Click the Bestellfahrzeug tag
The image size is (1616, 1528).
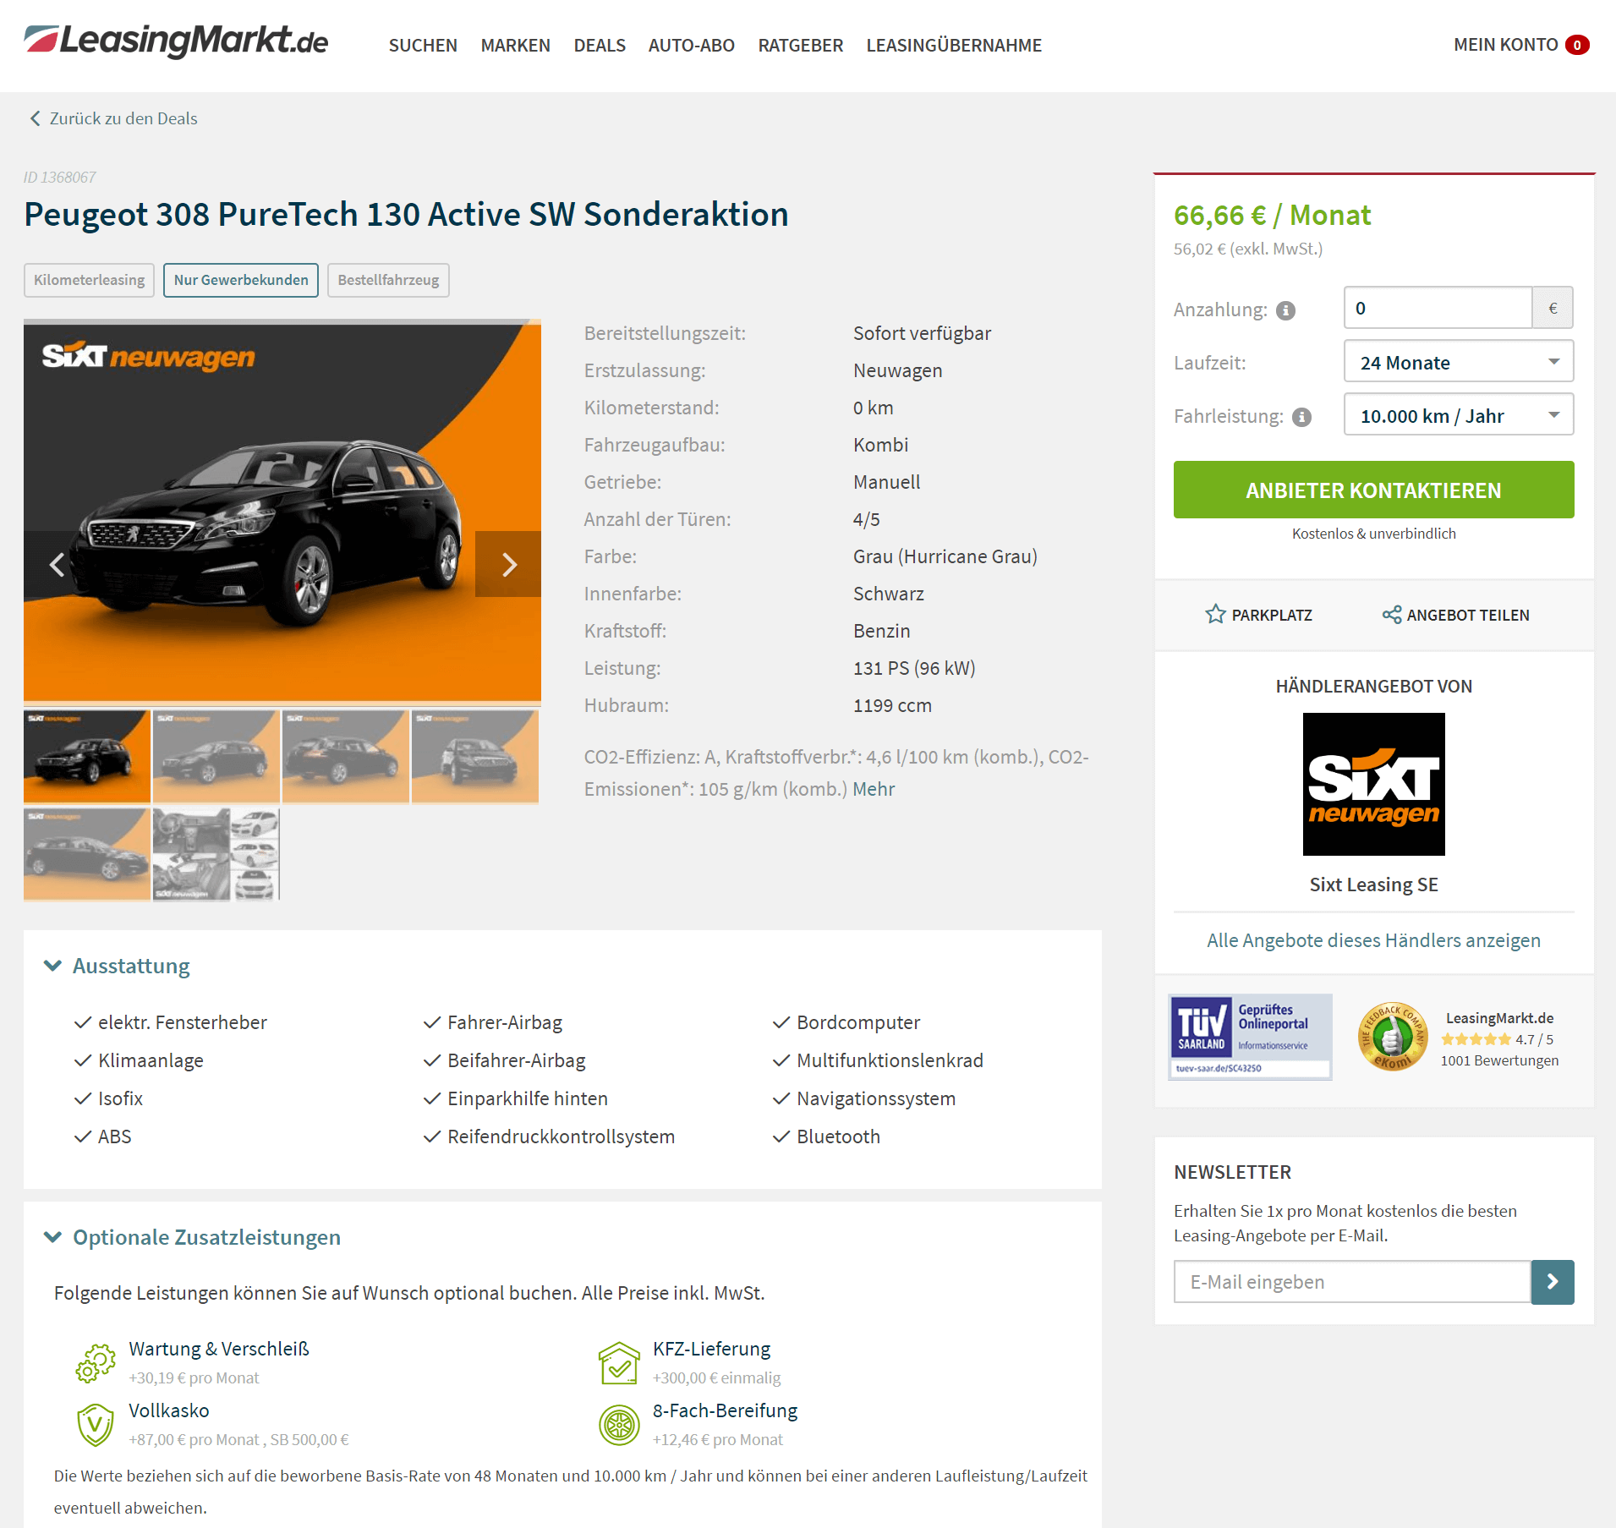tap(388, 280)
